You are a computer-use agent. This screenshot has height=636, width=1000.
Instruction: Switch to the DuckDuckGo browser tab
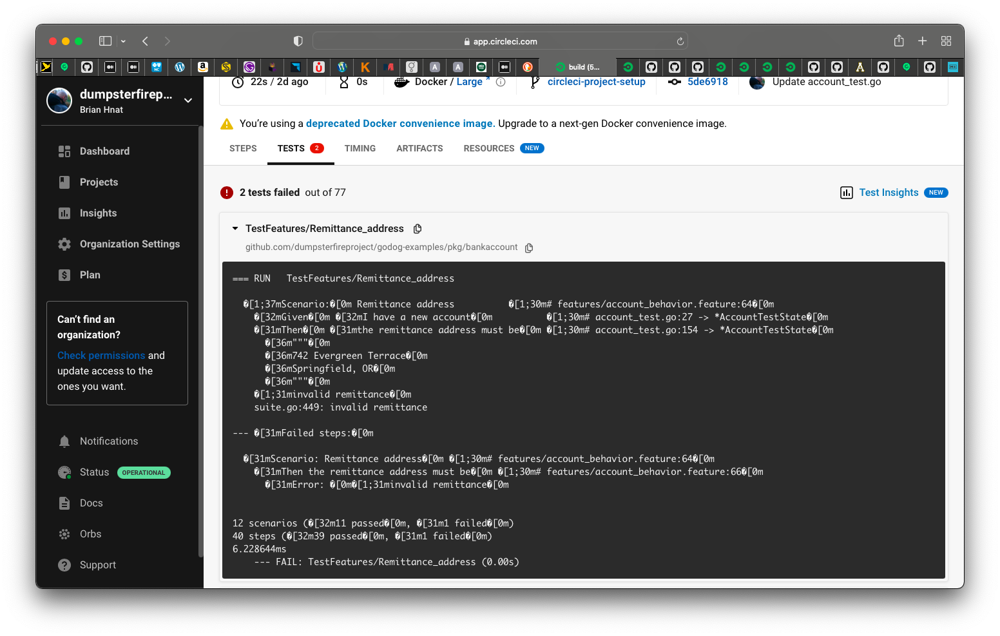[x=528, y=67]
